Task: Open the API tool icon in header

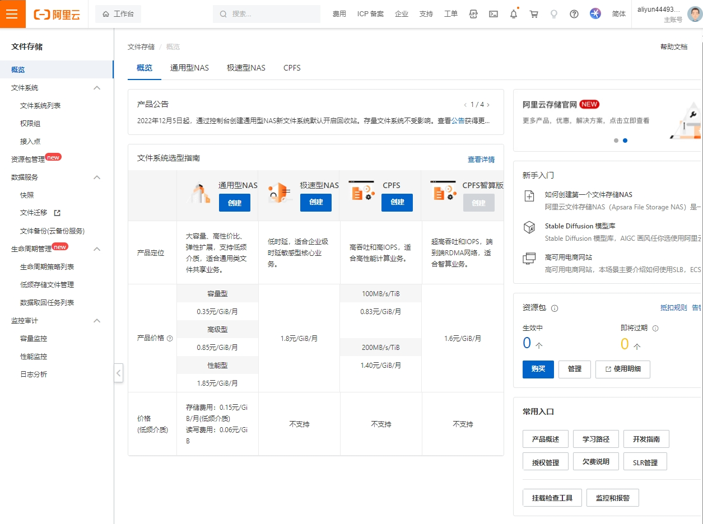Action: click(x=473, y=14)
